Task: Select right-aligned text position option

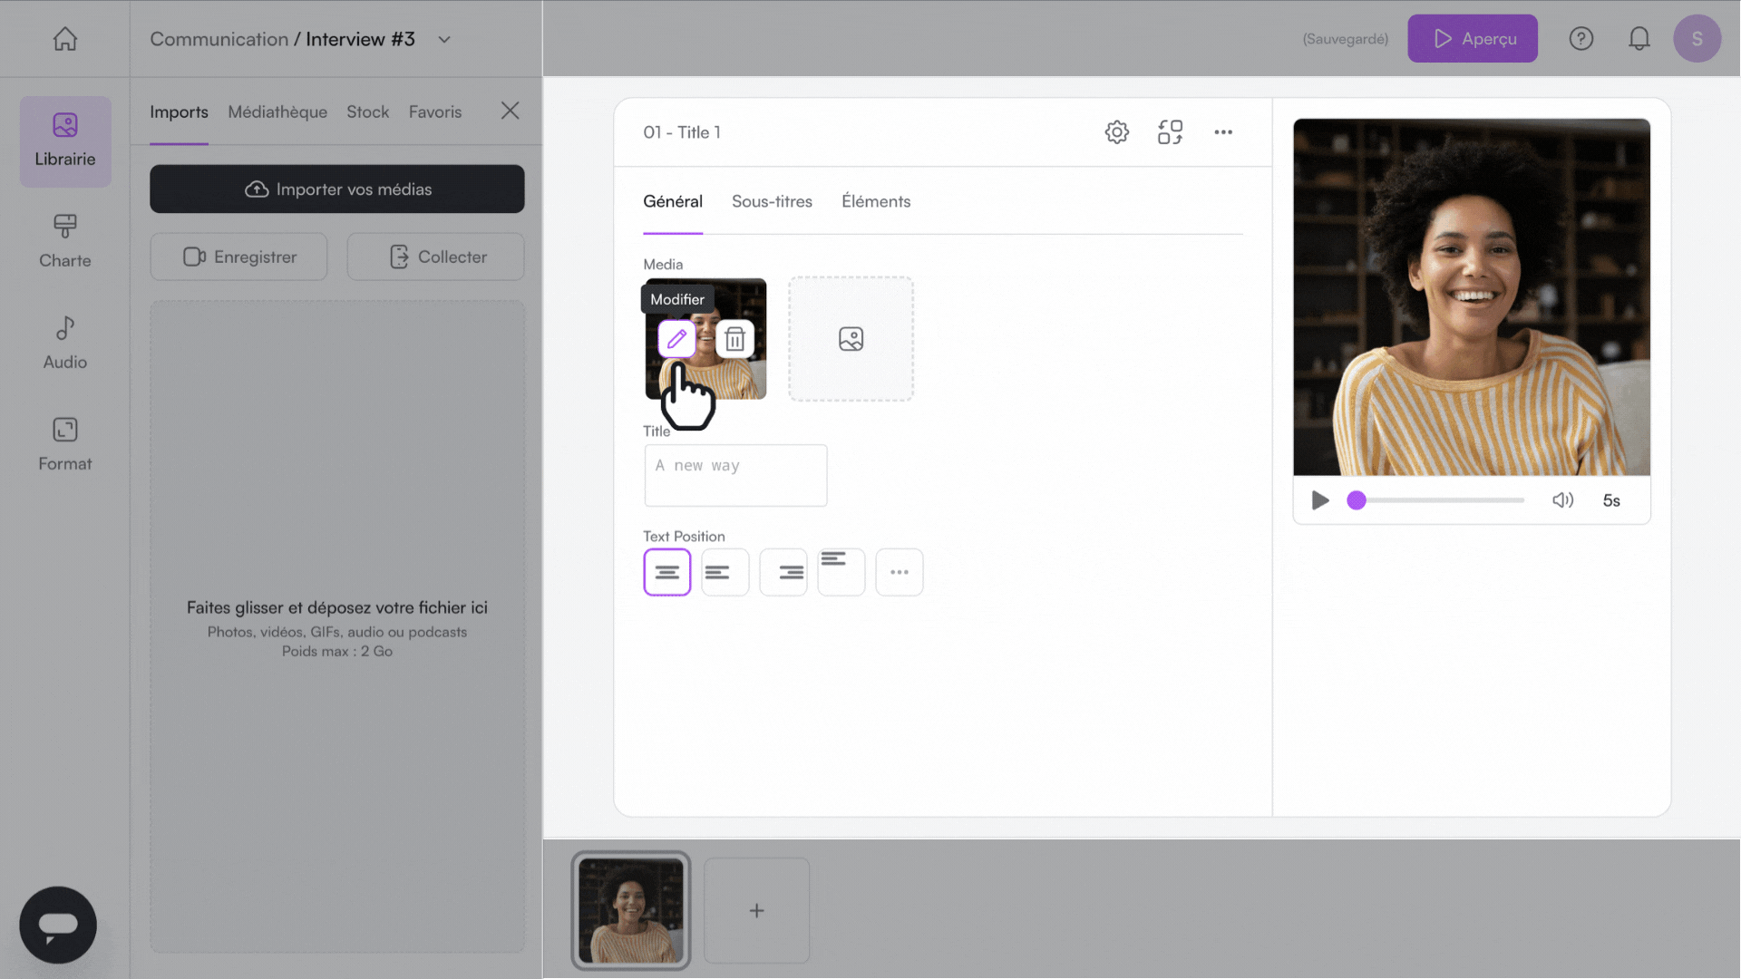Action: pos(783,572)
